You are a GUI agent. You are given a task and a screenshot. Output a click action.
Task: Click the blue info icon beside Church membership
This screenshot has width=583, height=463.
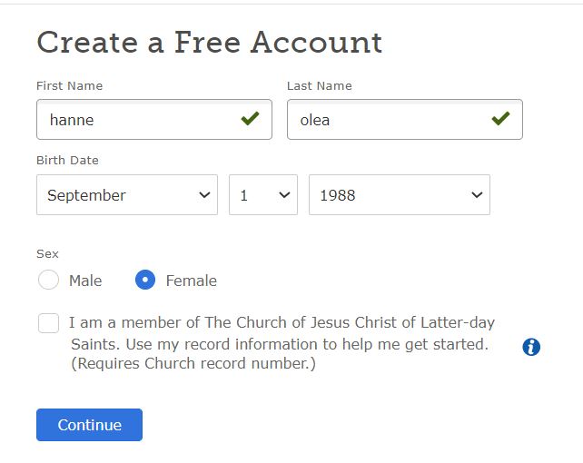[531, 347]
